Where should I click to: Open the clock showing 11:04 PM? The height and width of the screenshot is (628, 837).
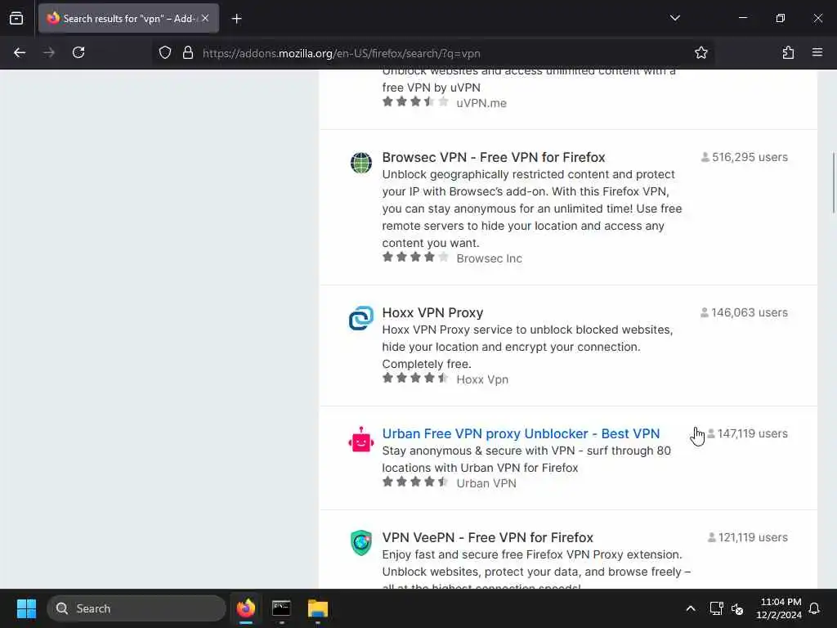point(779,608)
